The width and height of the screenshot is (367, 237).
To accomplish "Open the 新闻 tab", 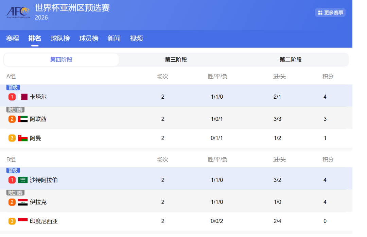I will (x=114, y=39).
